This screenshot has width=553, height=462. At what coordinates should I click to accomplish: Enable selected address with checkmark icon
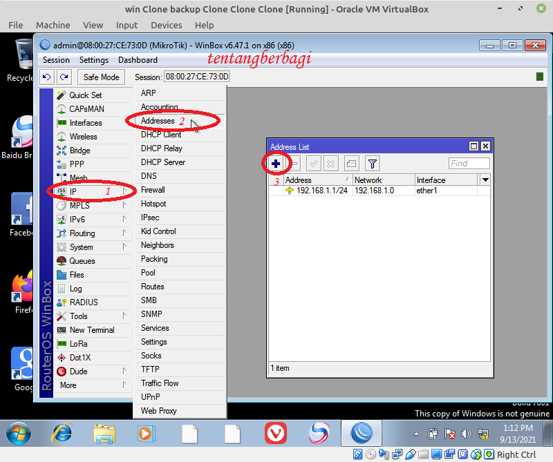tap(313, 164)
